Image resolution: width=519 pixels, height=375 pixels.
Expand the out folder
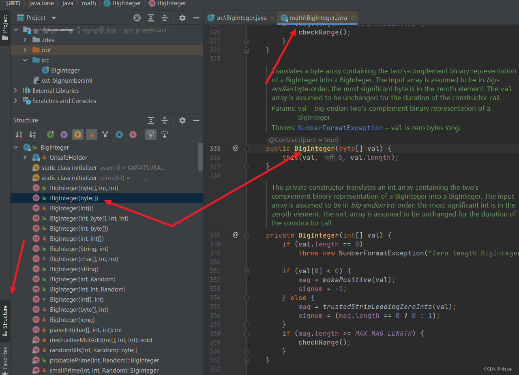[25, 50]
